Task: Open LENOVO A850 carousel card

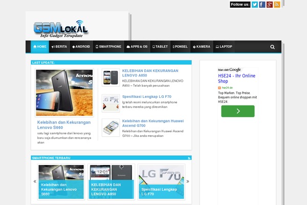Action: point(111,182)
